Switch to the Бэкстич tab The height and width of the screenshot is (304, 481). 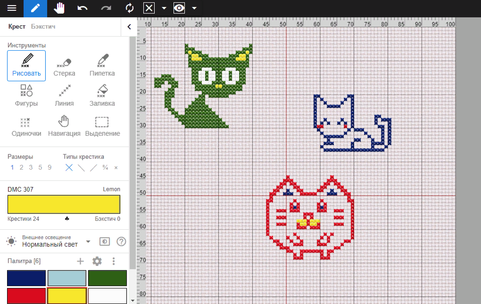pyautogui.click(x=43, y=27)
